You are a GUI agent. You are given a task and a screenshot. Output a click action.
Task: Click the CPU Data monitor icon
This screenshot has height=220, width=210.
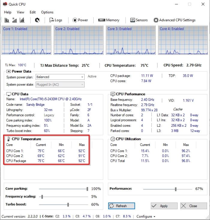tap(9, 94)
